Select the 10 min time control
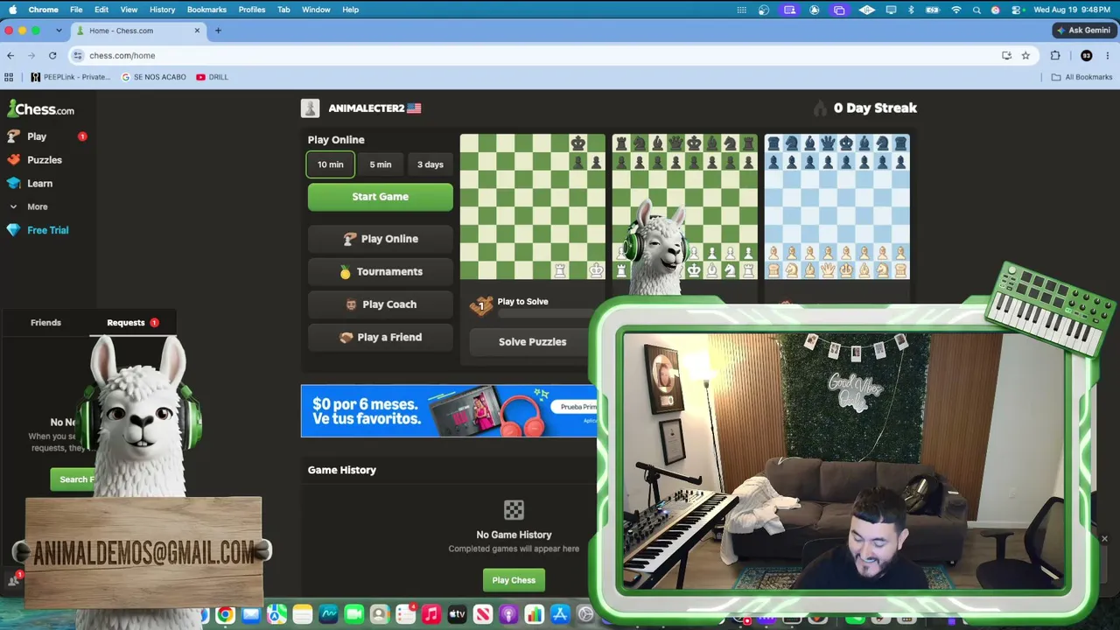1120x630 pixels. [331, 164]
